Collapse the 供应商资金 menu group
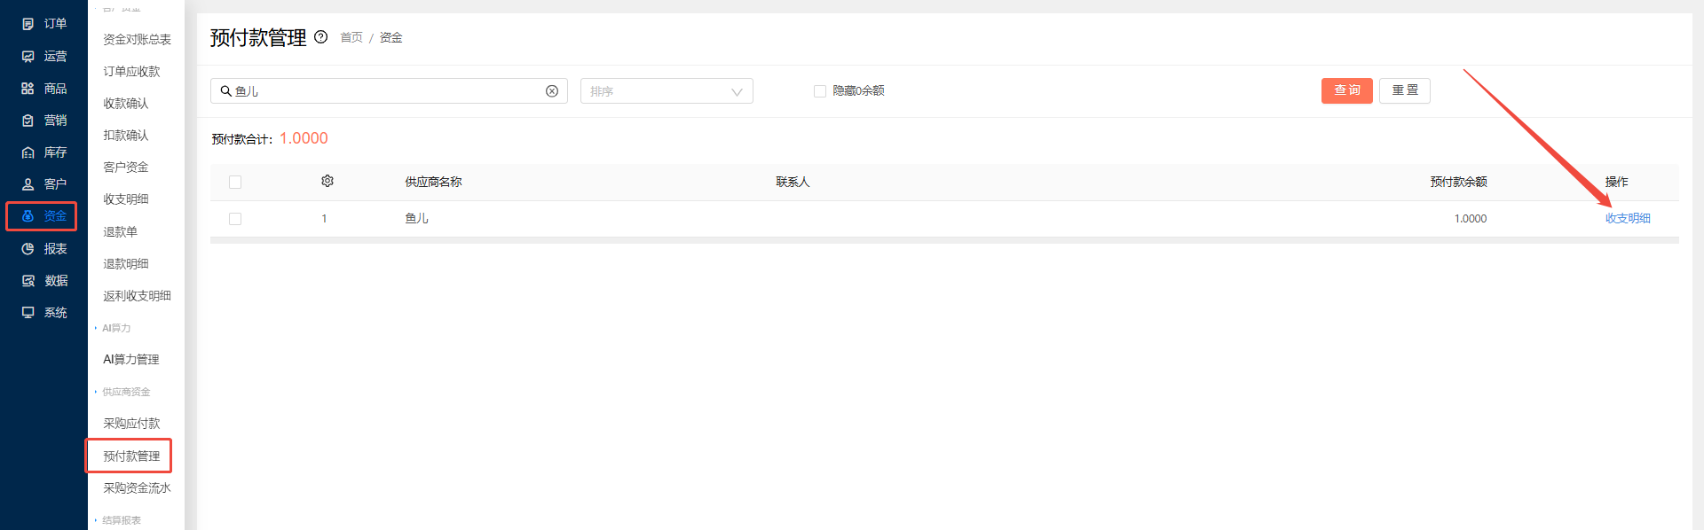1704x530 pixels. tap(122, 392)
